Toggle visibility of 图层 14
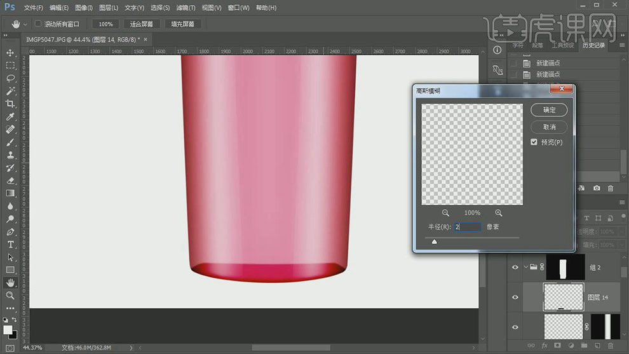Viewport: 629px width, 354px height. pos(515,297)
